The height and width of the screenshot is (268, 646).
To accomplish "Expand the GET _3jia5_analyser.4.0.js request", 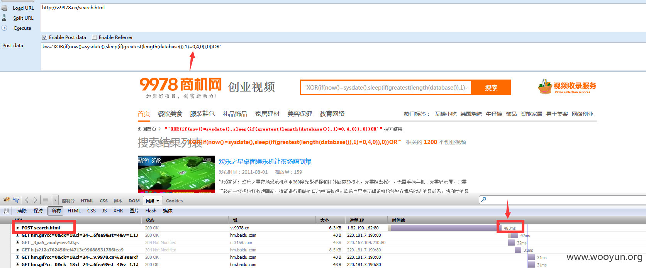I will 17,243.
